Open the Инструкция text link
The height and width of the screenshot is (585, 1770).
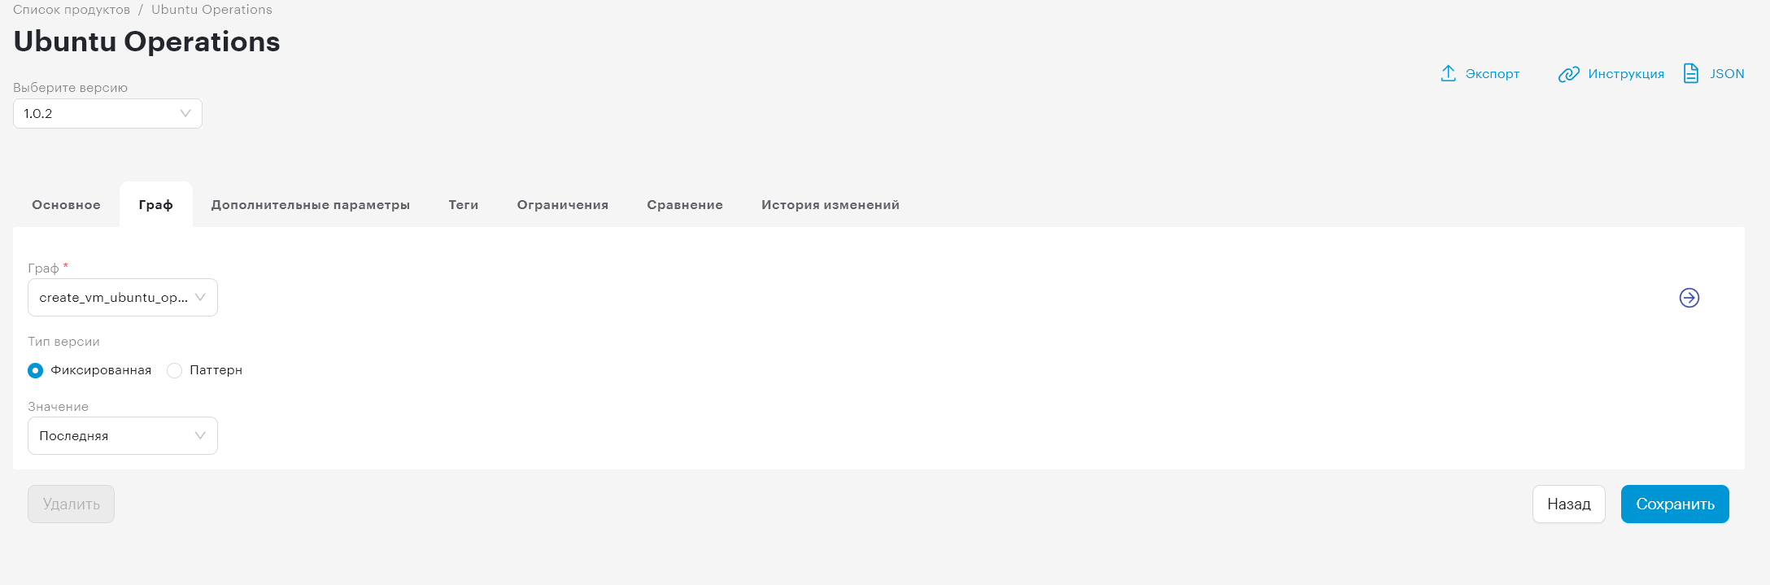click(1626, 74)
